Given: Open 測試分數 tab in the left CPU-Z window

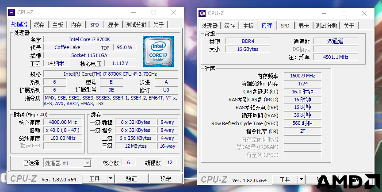Looking at the screenshot, I should tap(136, 25).
